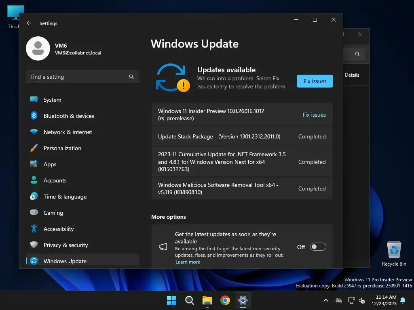Open the VM6 user profile avatar

[x=38, y=48]
